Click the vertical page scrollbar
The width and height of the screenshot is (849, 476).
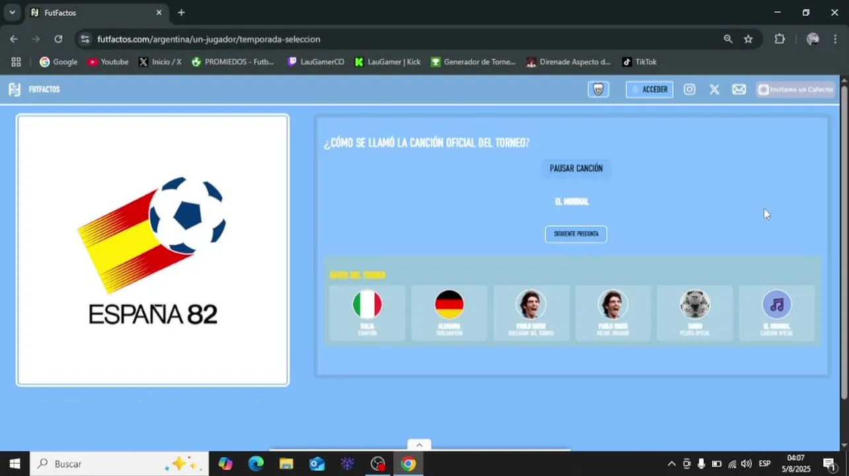point(844,241)
